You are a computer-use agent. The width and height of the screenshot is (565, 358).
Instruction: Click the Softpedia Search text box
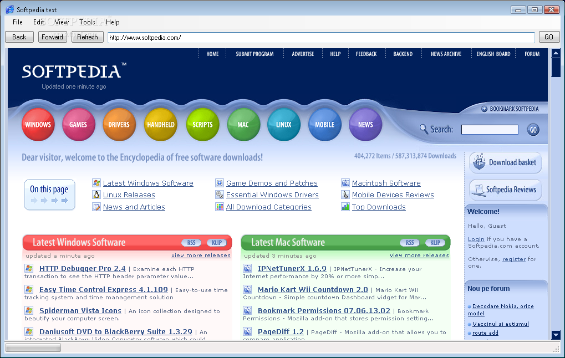point(490,130)
